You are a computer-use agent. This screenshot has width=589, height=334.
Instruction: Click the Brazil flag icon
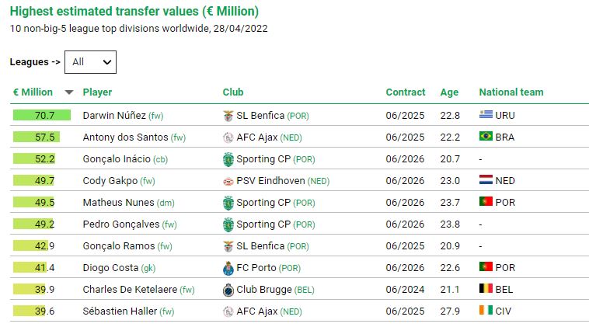(486, 137)
